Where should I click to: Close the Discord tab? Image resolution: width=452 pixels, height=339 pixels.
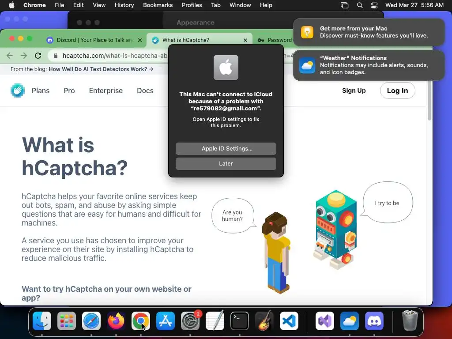(140, 40)
